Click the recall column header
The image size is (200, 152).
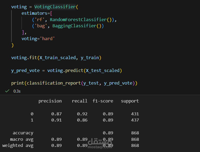tap(80, 101)
